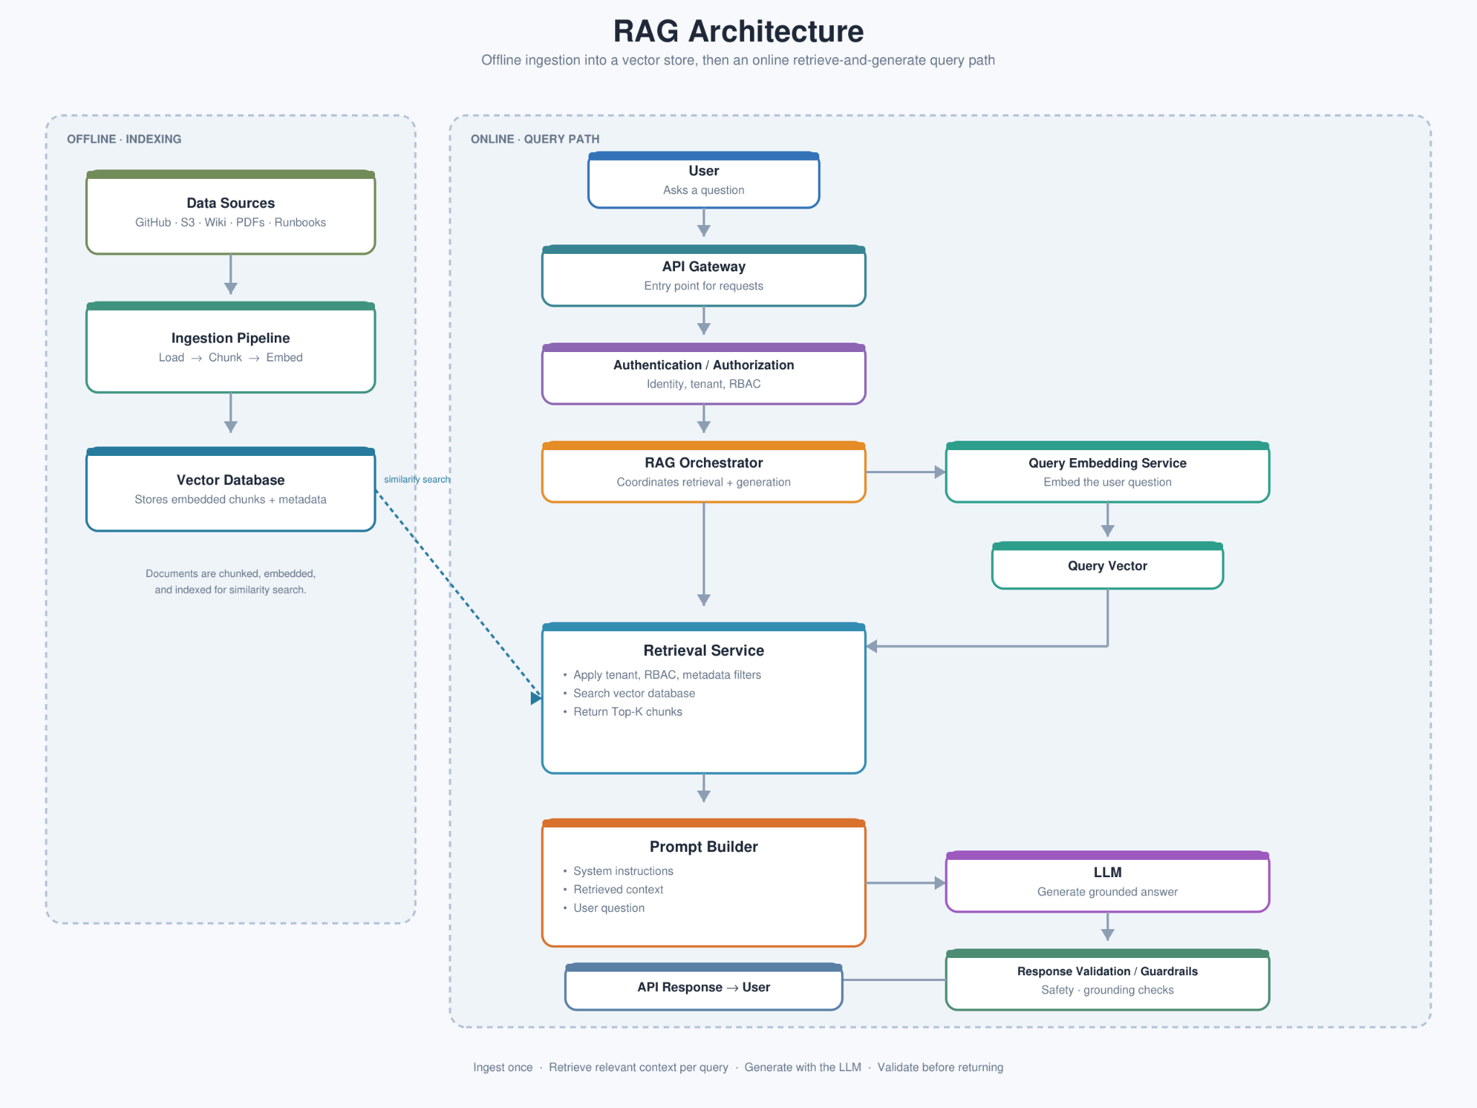
Task: Select the RAG Orchestrator node
Action: pos(704,472)
